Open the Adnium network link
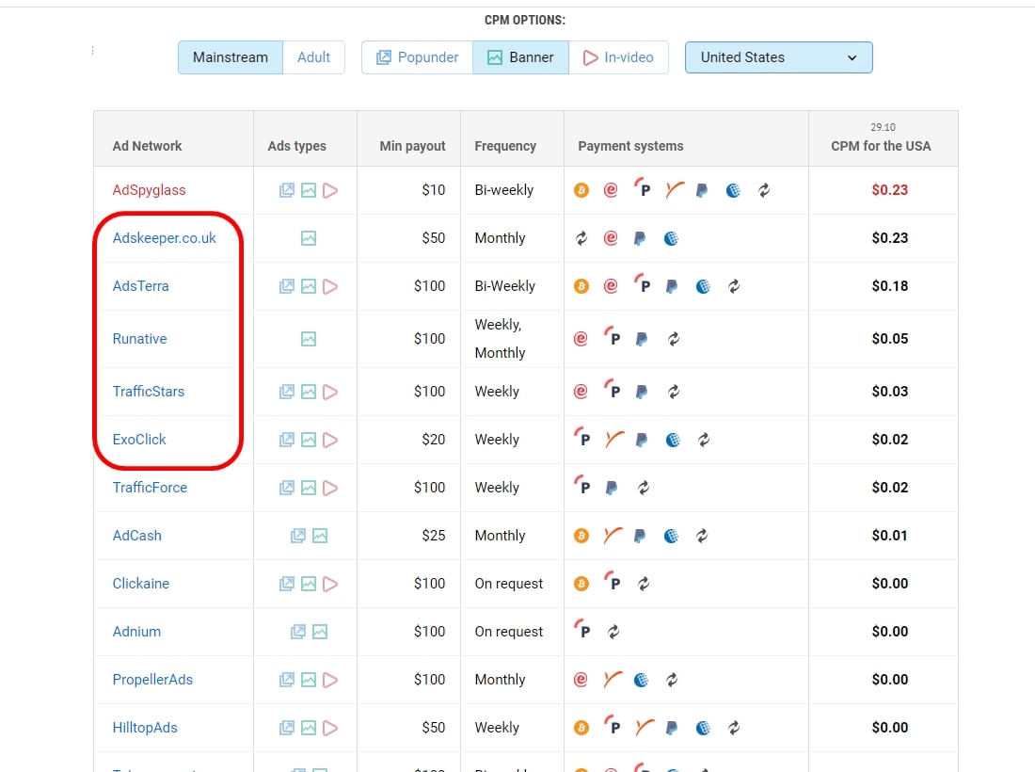Image resolution: width=1035 pixels, height=772 pixels. pyautogui.click(x=136, y=632)
